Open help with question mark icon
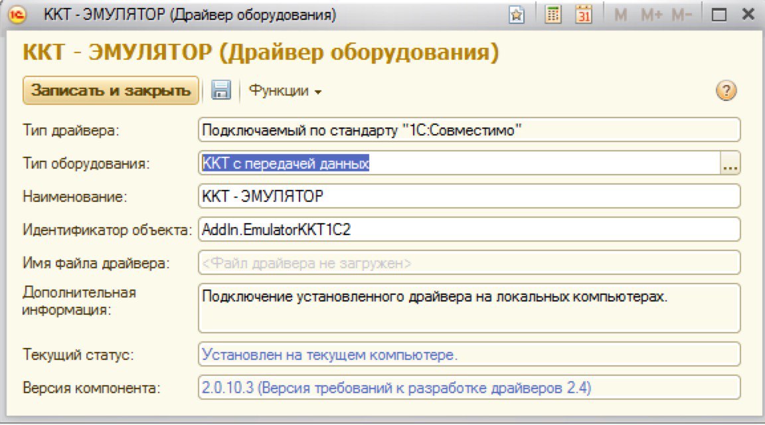 click(726, 91)
